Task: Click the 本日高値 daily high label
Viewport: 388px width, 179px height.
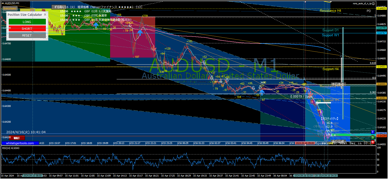Action: click(338, 84)
